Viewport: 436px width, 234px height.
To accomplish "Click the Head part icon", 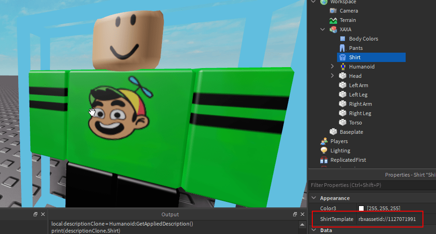I will pyautogui.click(x=343, y=76).
